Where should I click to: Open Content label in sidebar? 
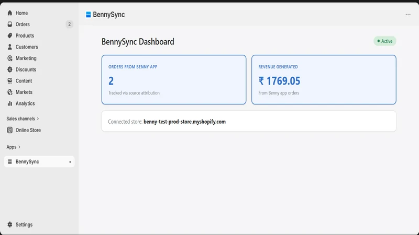click(24, 81)
